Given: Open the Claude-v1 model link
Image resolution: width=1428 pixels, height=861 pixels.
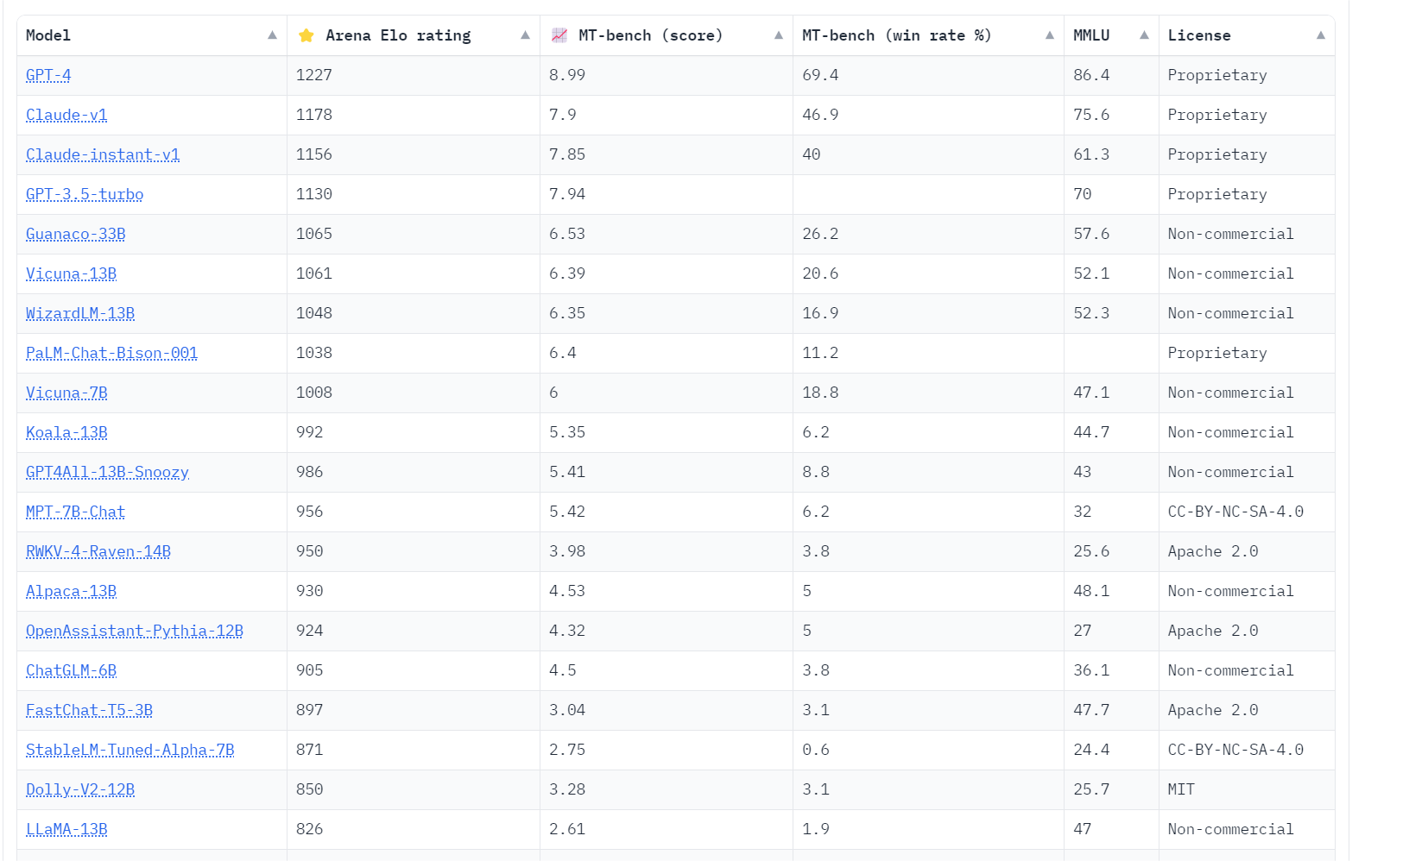Looking at the screenshot, I should [x=66, y=115].
